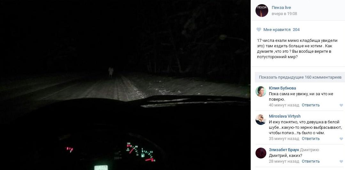Open the Элизабет Браун name link

coord(284,150)
